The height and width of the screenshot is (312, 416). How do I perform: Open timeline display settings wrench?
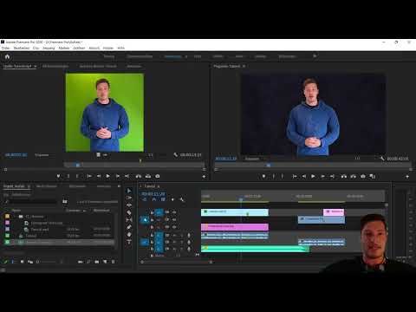182,199
